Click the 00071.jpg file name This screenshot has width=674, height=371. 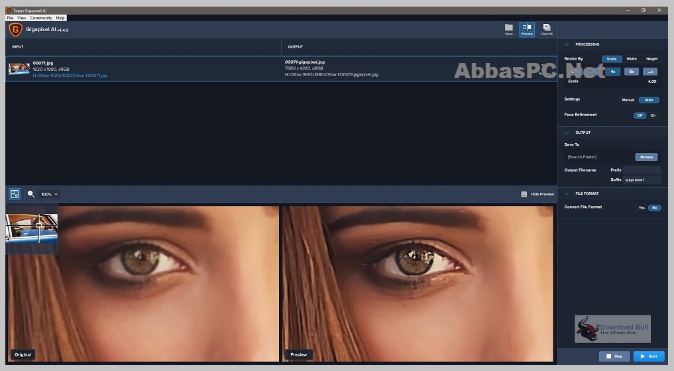pyautogui.click(x=43, y=63)
